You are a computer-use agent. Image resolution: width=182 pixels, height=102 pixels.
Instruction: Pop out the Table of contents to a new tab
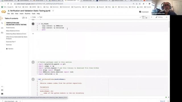pos(23,18)
